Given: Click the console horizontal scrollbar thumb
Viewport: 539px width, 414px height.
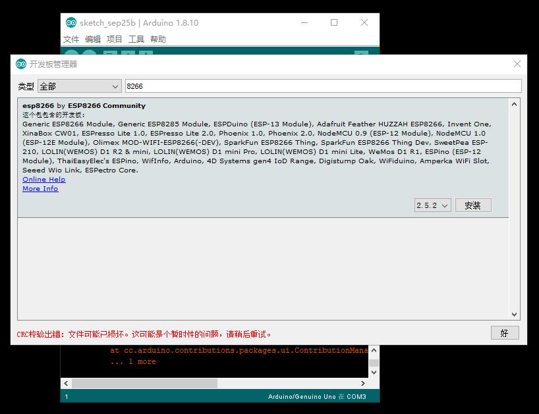Looking at the screenshot, I should click(144, 383).
